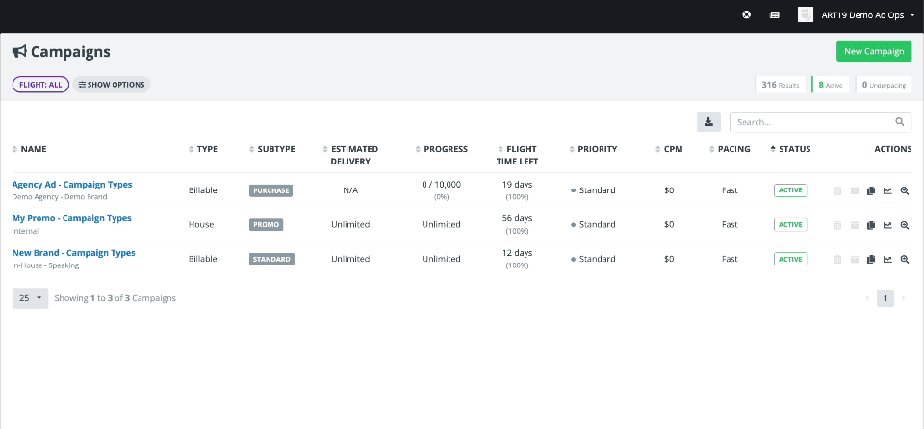Open the 25 rows-per-page dropdown
Viewport: 924px width, 429px height.
click(30, 298)
